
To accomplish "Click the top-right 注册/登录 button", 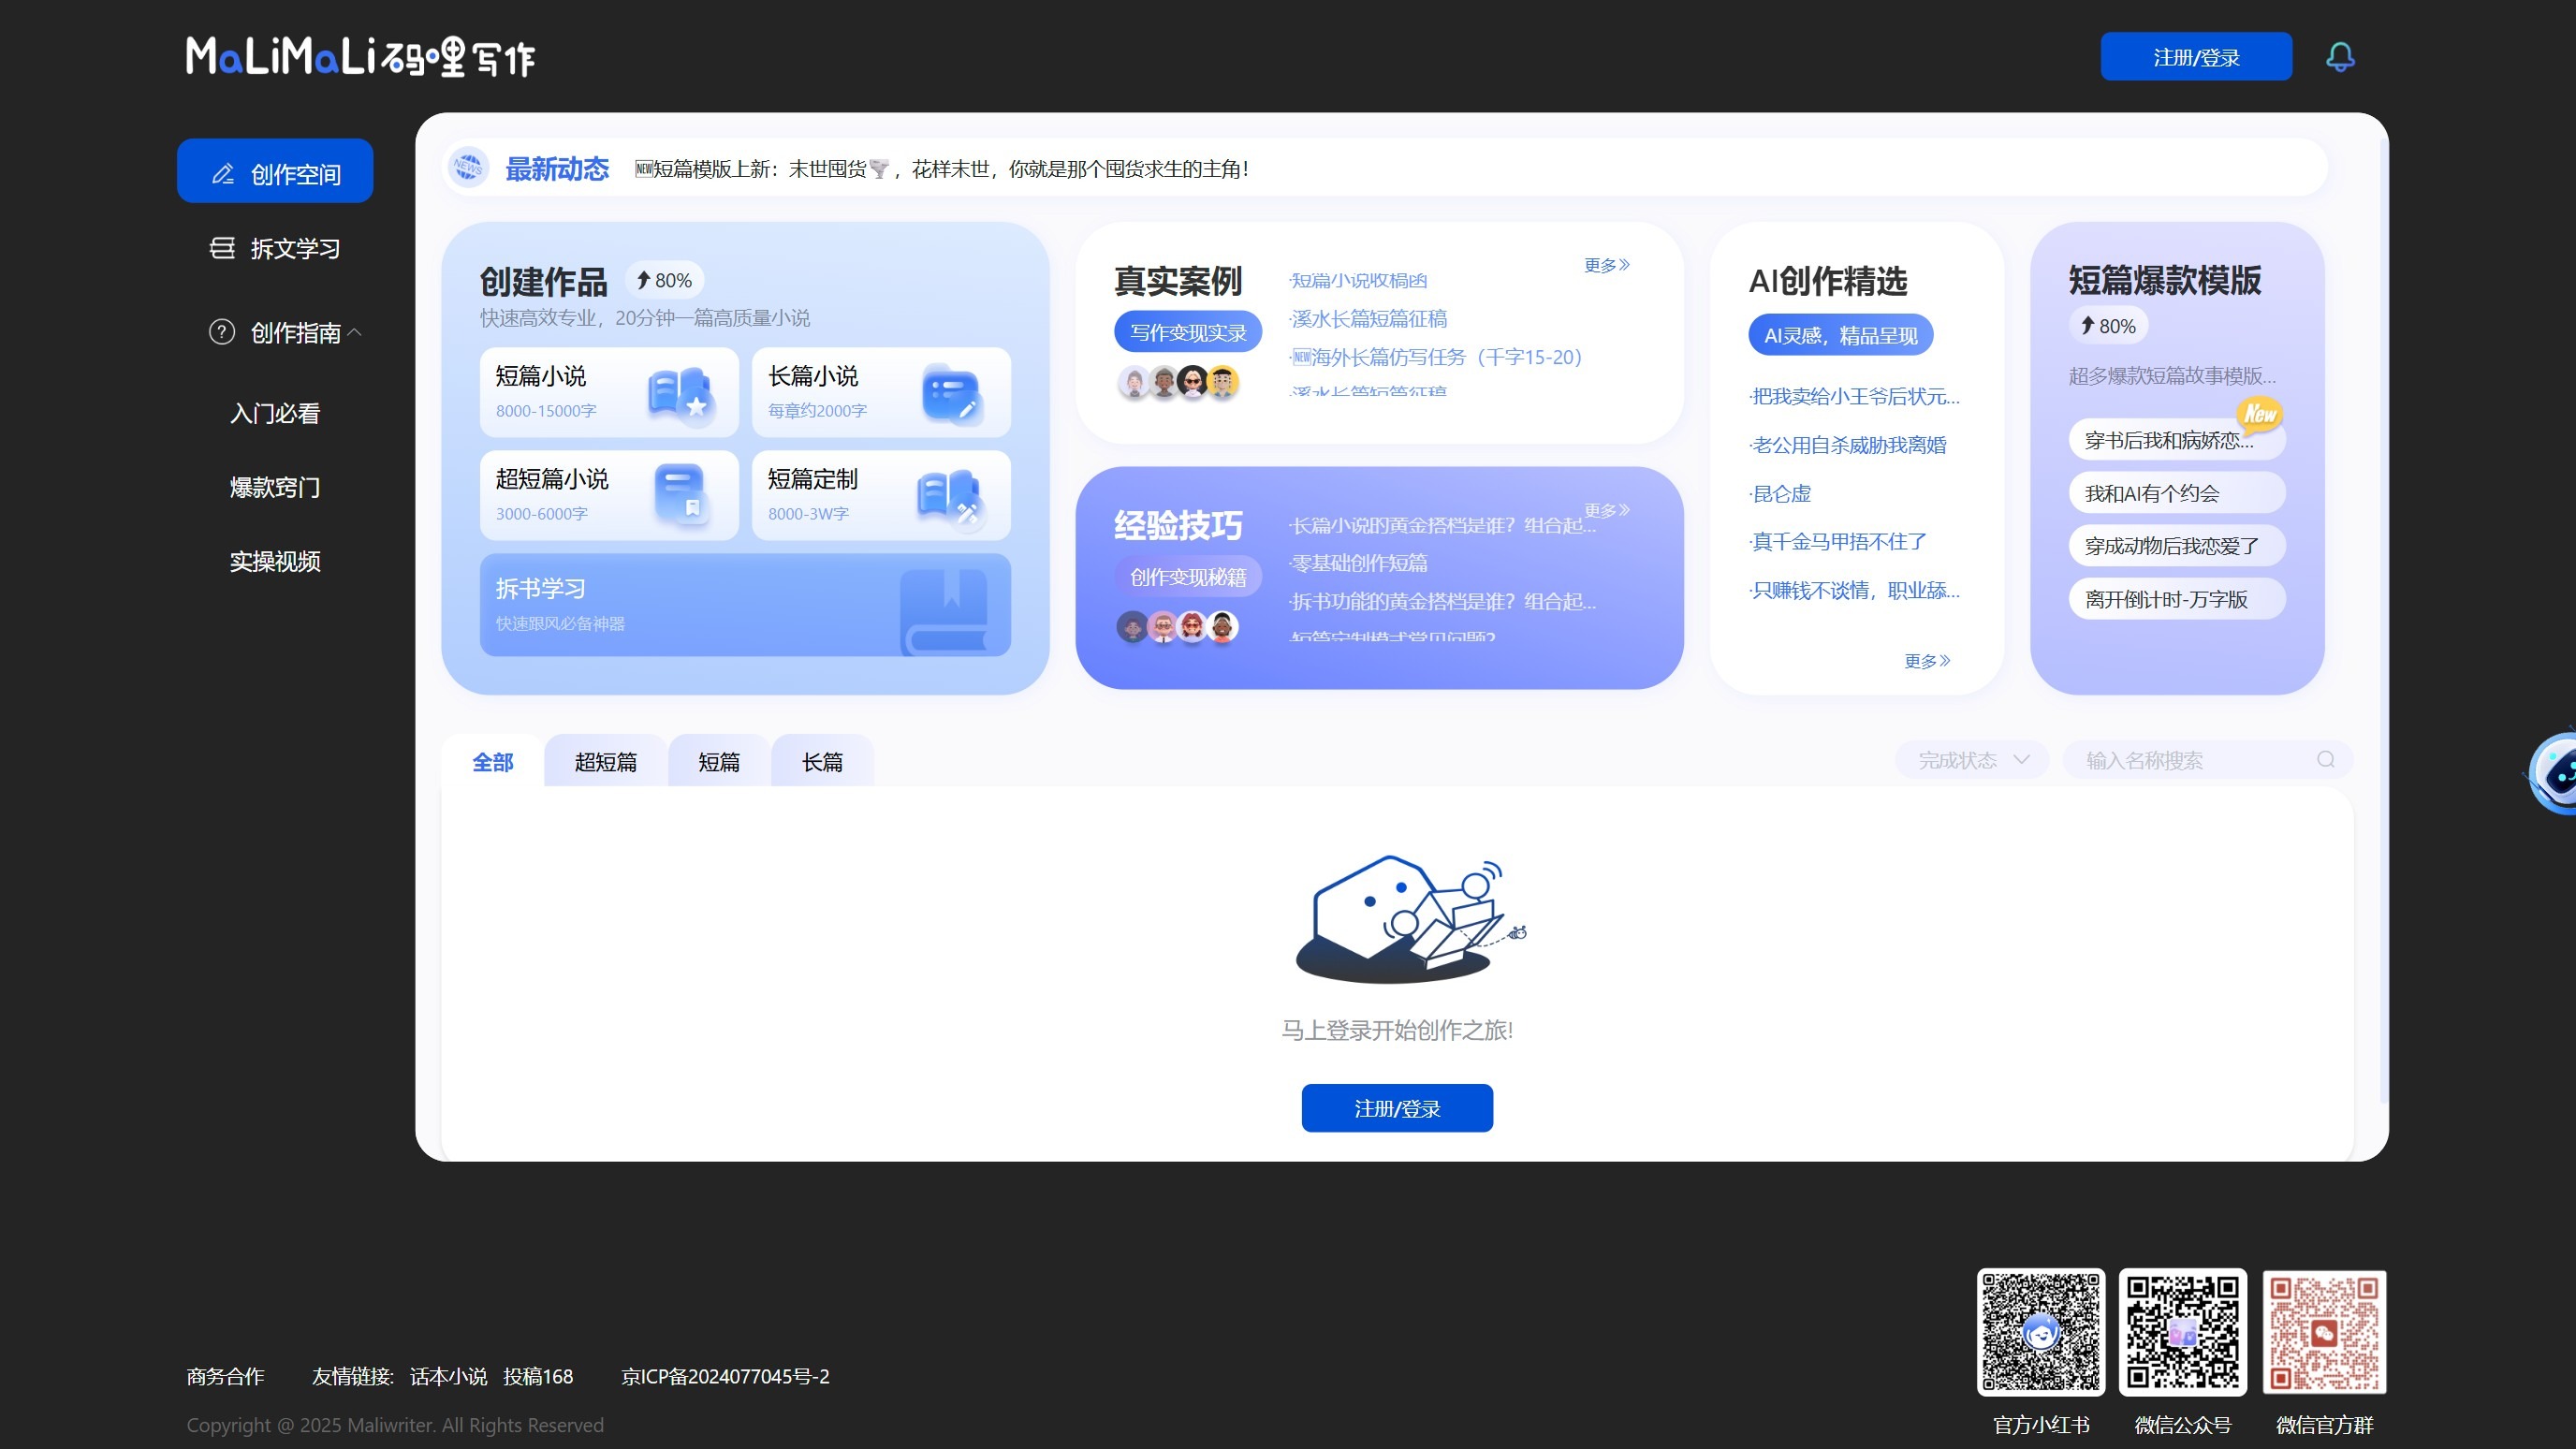I will pos(2196,57).
